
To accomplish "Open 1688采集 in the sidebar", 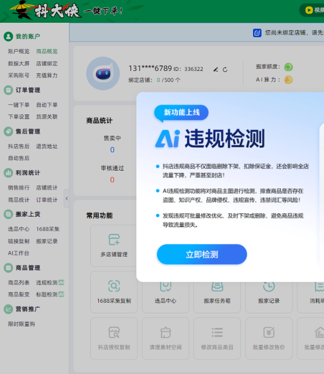I will pyautogui.click(x=48, y=229).
